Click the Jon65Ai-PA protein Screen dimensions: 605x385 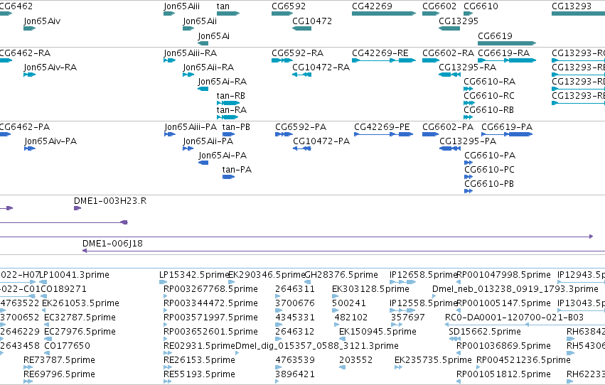[203, 163]
